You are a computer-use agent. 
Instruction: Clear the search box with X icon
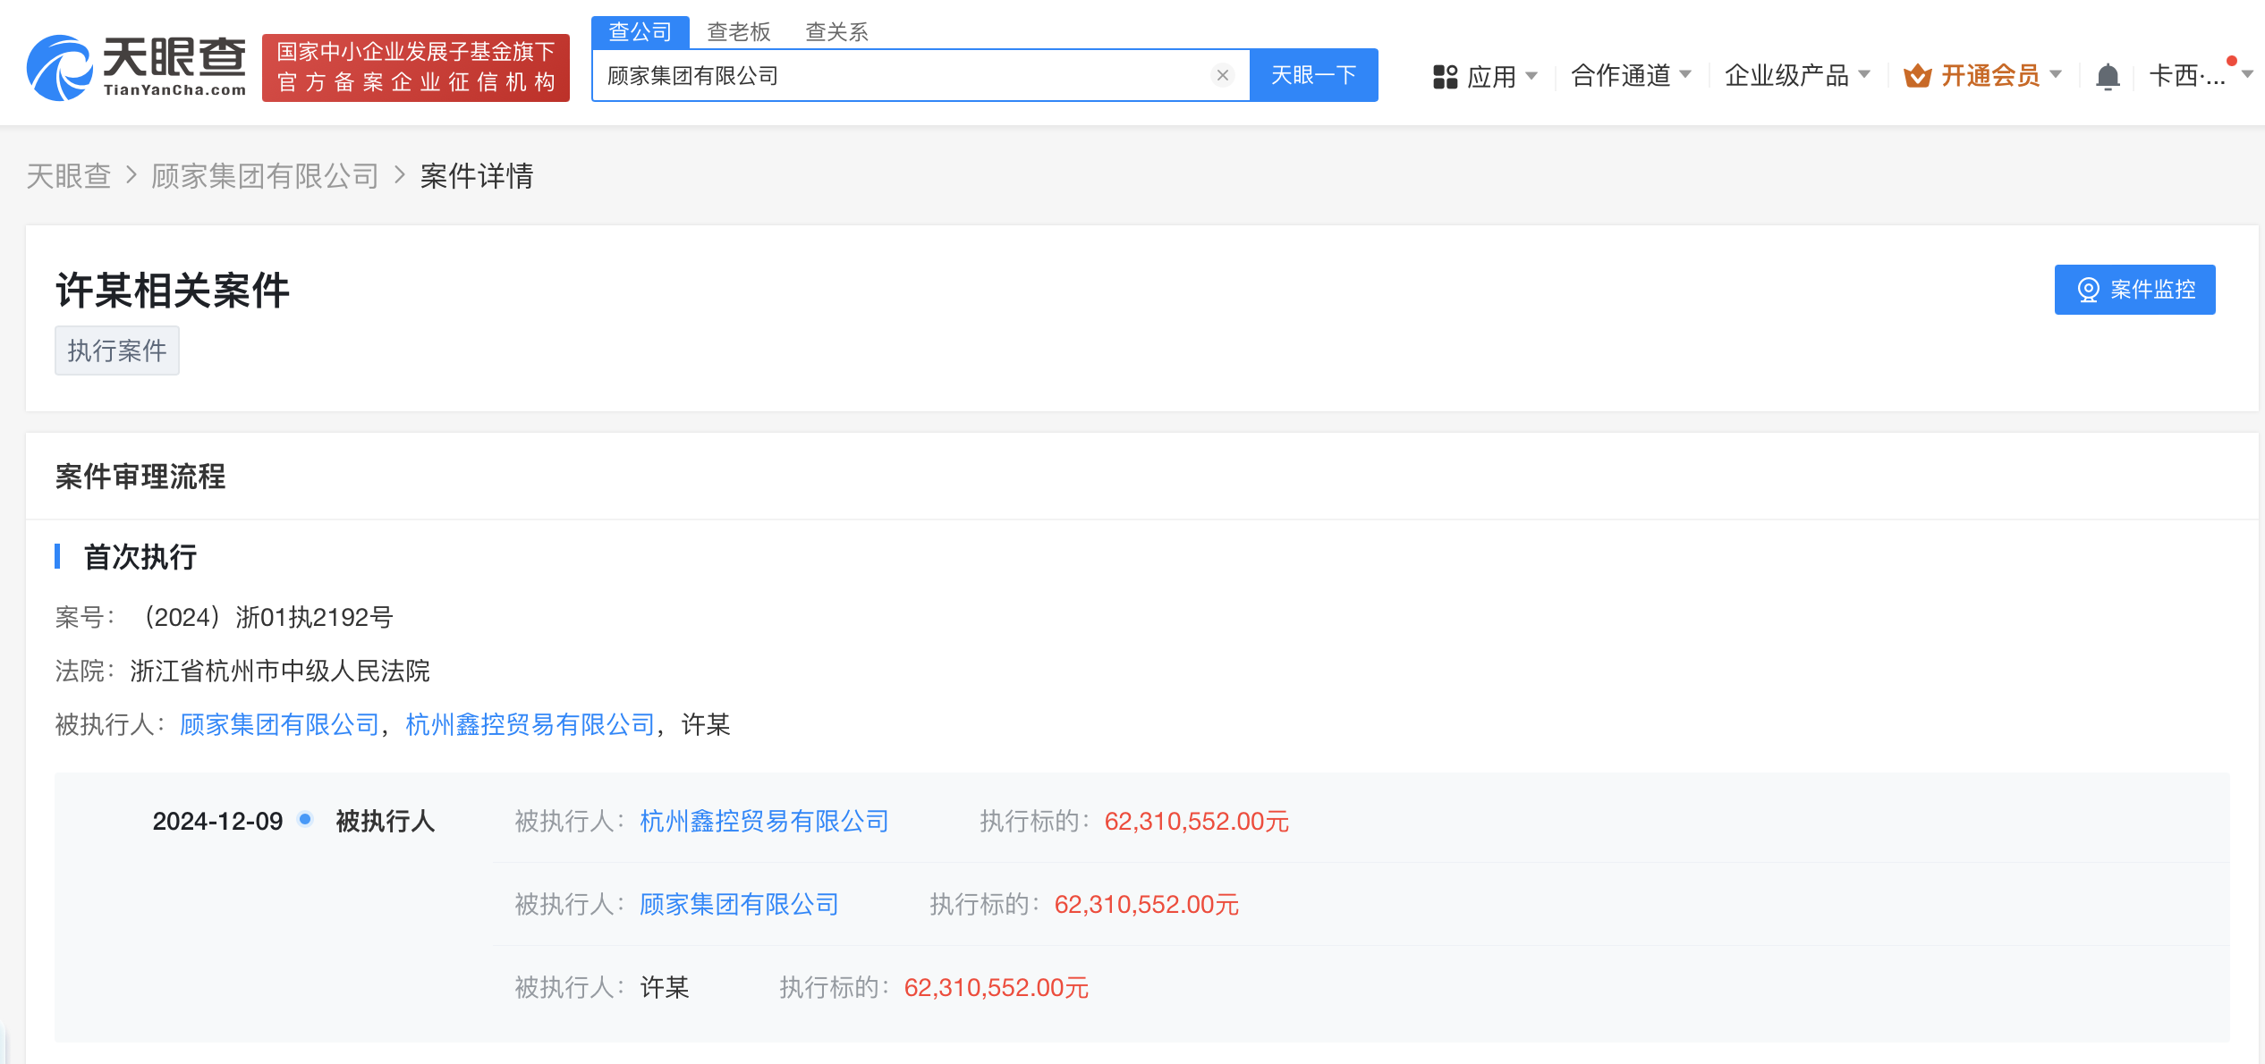(1222, 76)
